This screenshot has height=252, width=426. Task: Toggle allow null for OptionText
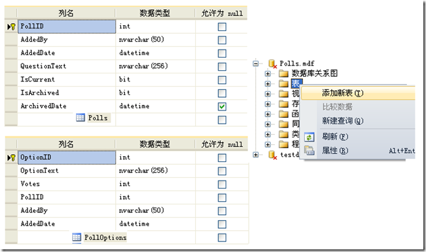pos(222,171)
